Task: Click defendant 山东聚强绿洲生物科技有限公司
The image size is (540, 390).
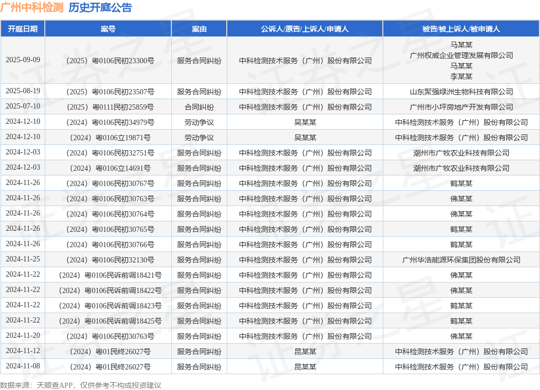Action: 461,92
